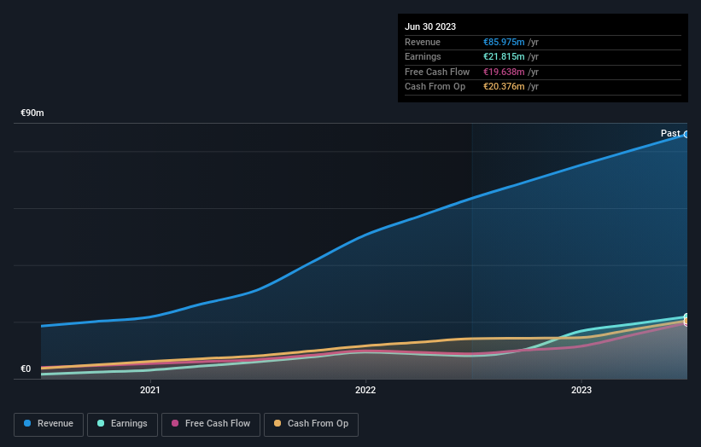Click the Revenue row label in tooltip
This screenshot has width=701, height=447.
coord(423,42)
